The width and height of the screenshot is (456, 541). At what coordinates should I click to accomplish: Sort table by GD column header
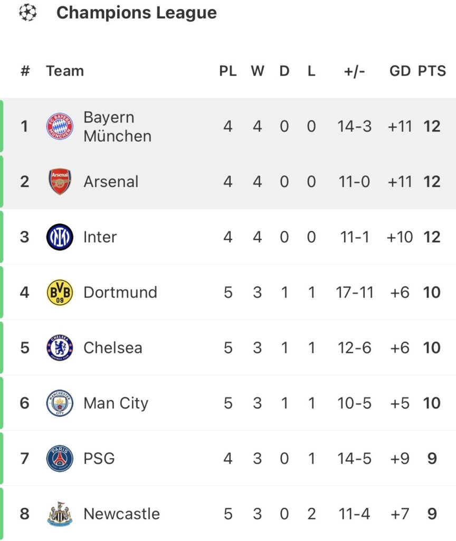(x=400, y=71)
